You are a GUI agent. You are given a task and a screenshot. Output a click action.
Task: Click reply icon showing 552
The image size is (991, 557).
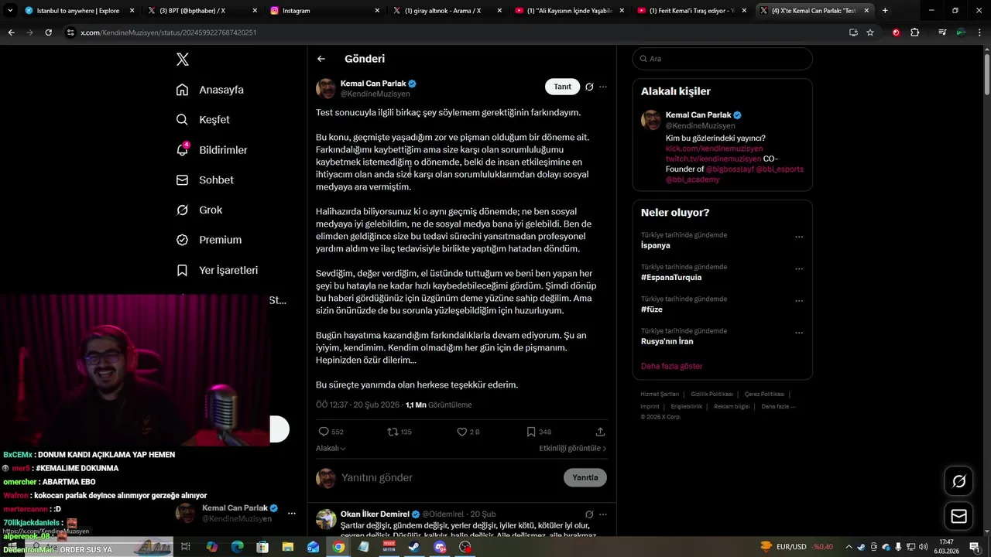coord(331,432)
